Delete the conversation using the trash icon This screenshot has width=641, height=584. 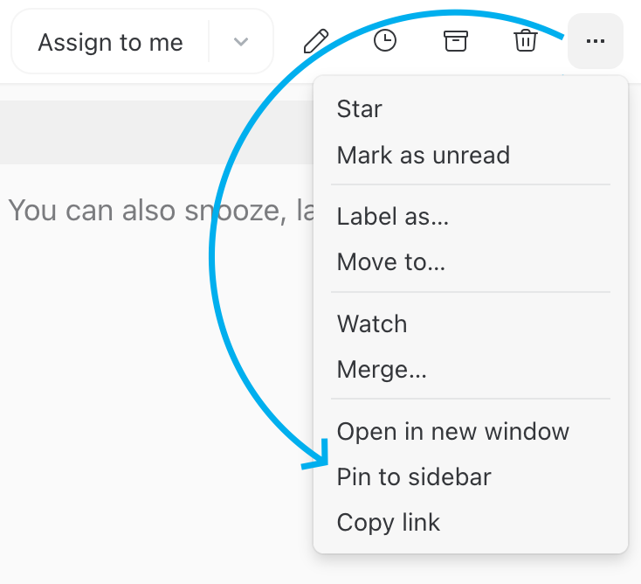(x=525, y=41)
